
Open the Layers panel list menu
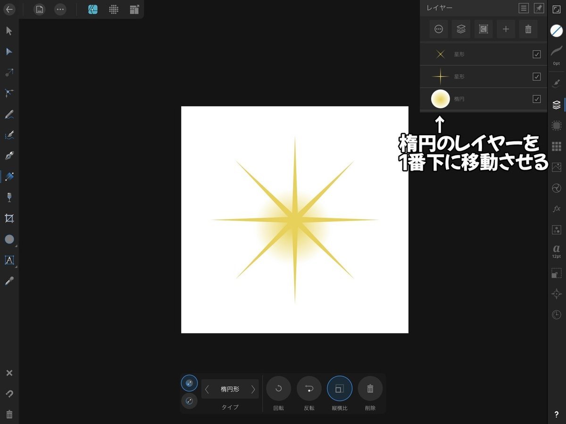tap(523, 8)
